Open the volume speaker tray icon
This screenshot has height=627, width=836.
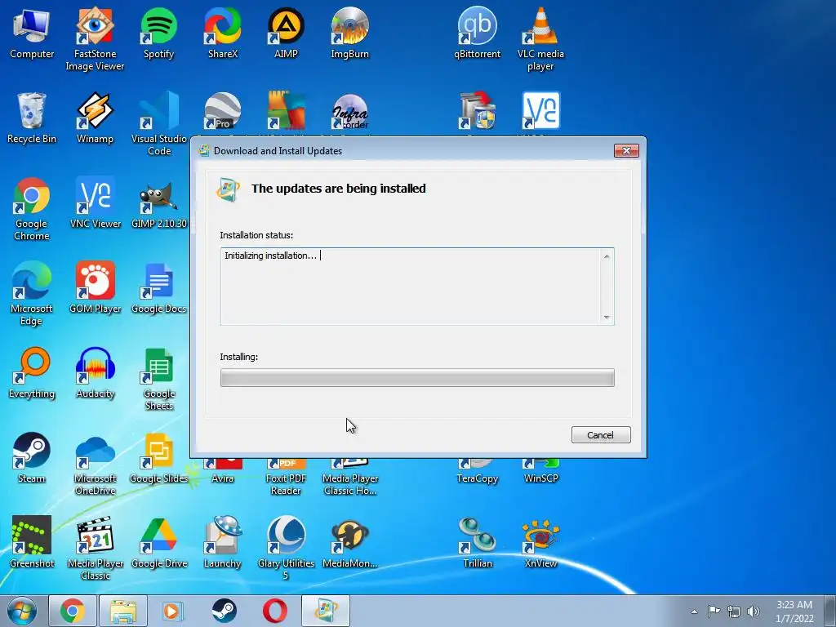click(754, 611)
